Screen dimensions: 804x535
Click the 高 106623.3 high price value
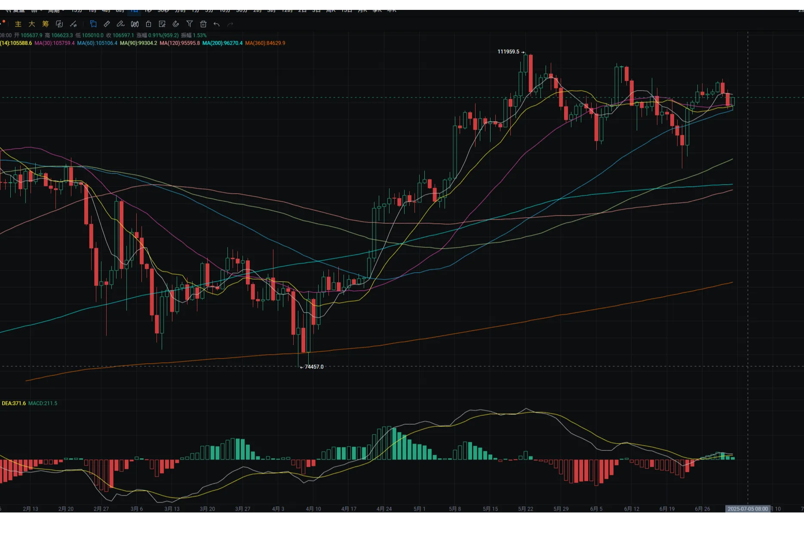pos(59,35)
